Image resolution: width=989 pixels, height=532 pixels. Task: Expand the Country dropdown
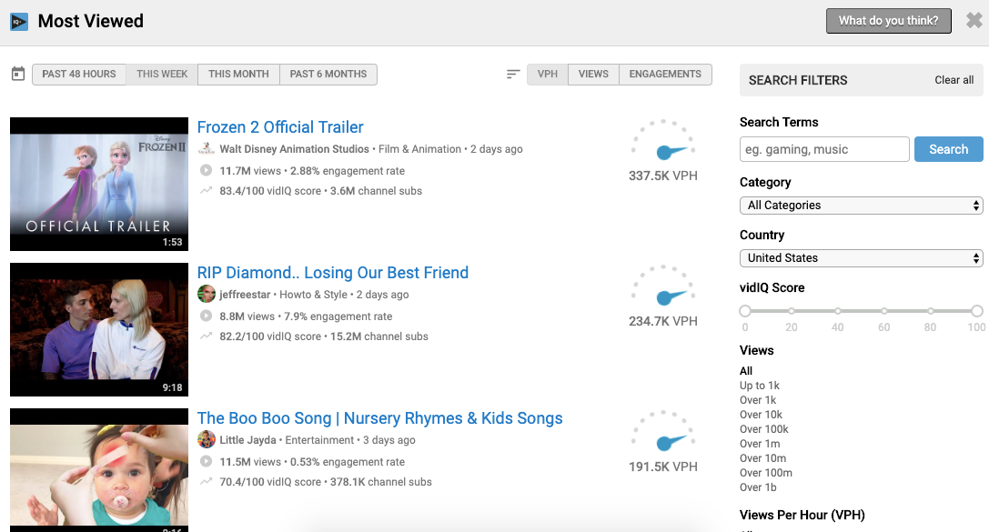[x=861, y=258]
